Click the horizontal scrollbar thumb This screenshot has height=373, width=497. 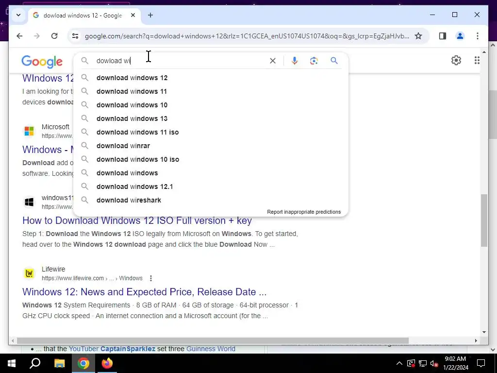tap(213, 340)
